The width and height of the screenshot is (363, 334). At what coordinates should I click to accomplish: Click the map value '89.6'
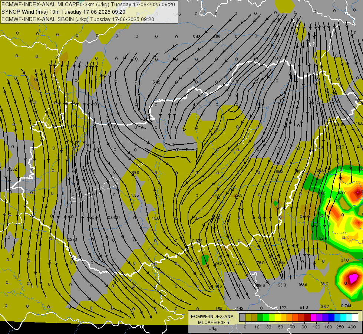coord(261,285)
